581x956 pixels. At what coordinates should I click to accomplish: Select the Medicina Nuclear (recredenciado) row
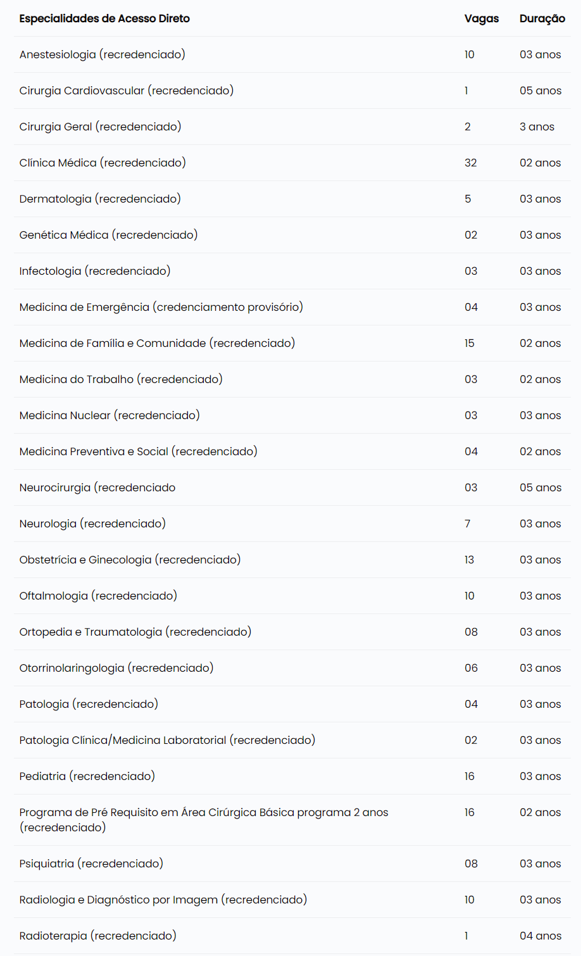point(292,415)
